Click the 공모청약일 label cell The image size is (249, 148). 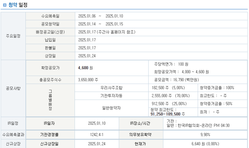tap(50, 24)
